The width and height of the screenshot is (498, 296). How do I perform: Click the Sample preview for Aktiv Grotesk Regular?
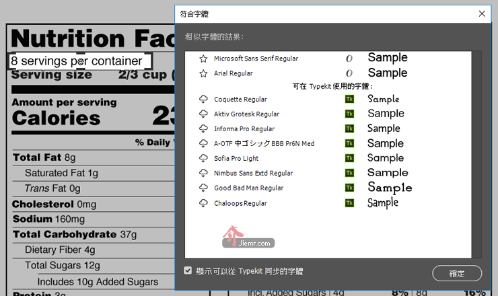click(x=386, y=114)
